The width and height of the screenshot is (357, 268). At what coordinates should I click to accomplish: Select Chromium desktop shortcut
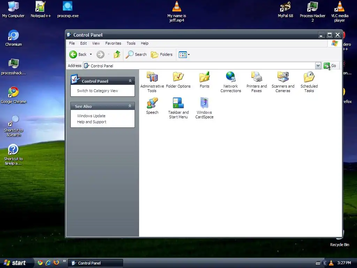coord(14,38)
